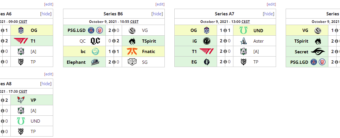Click the Evil Geniuses logo in Series A7

point(207,62)
